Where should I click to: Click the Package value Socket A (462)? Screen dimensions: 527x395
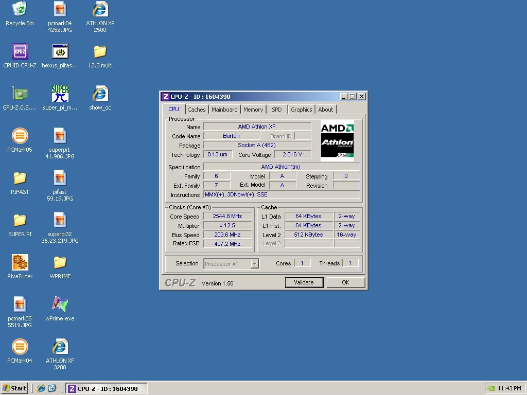pos(257,145)
